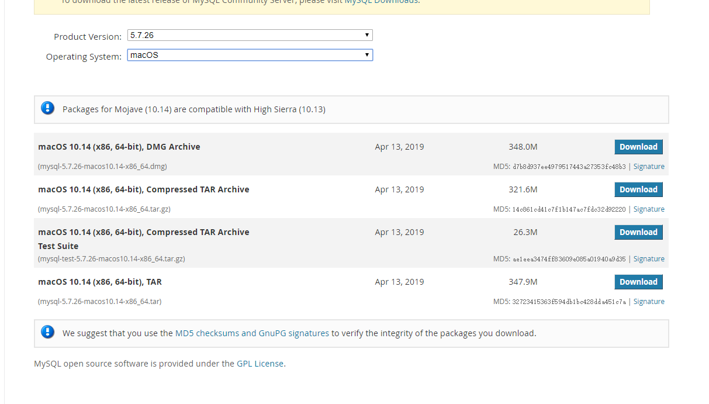709x404 pixels.
Task: Click the info icon beside MD5 checksums suggestion
Action: pyautogui.click(x=48, y=332)
